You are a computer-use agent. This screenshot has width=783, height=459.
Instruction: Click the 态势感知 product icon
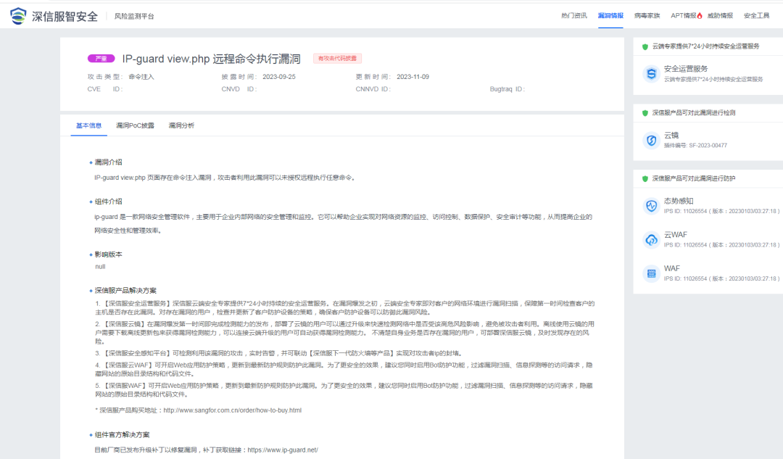point(651,206)
